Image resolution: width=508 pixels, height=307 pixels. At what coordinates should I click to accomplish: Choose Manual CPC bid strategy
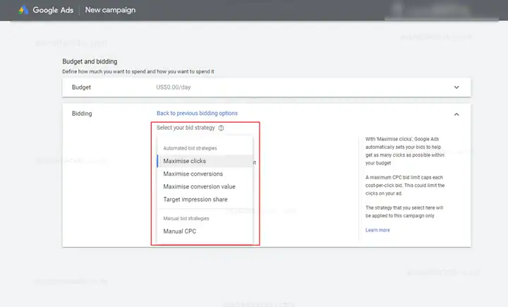205,231
